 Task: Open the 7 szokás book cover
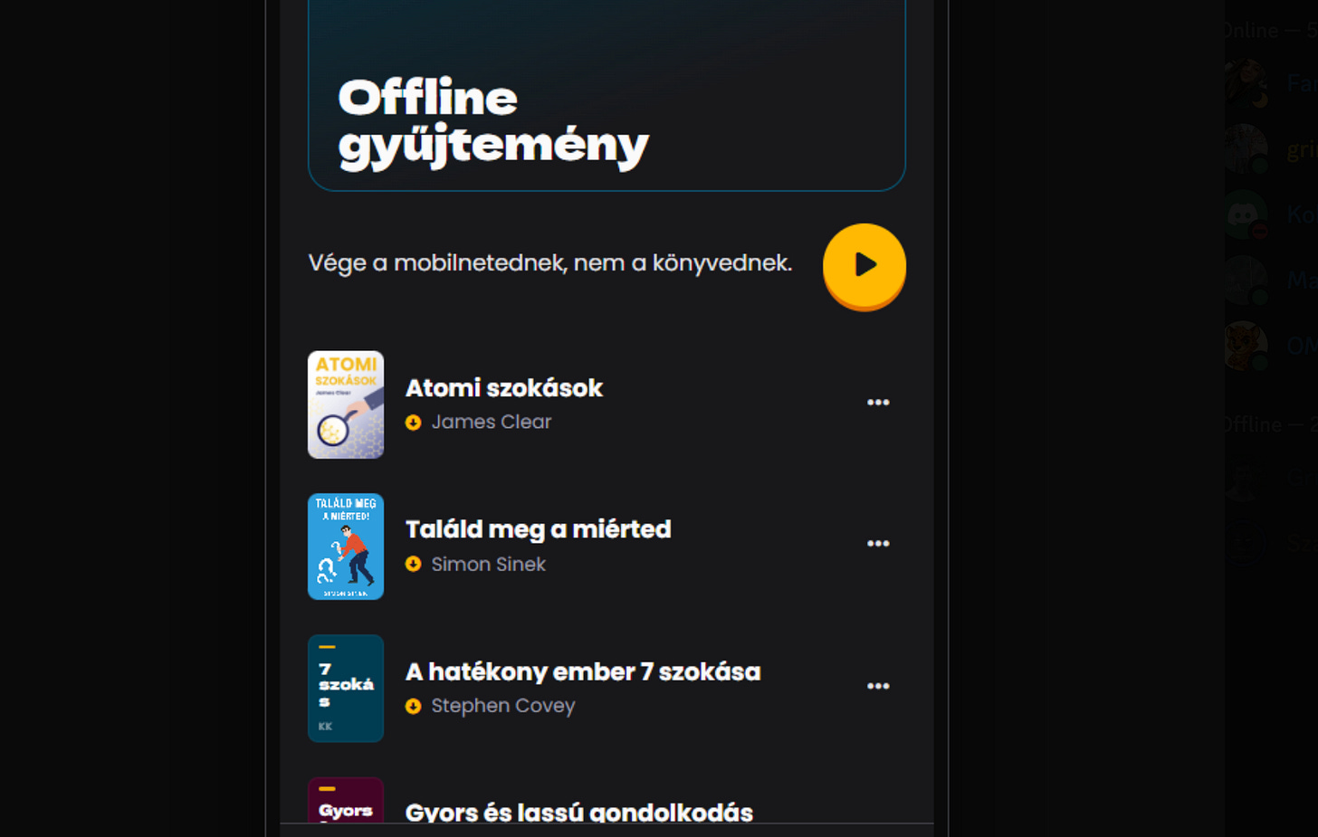pyautogui.click(x=346, y=689)
